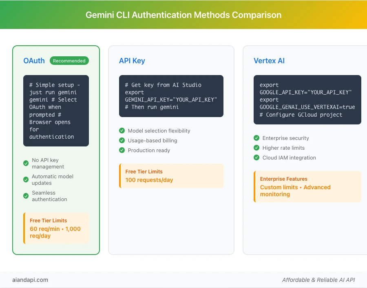367x288 pixels.
Task: Click the text Production ready
Action: pyautogui.click(x=149, y=150)
